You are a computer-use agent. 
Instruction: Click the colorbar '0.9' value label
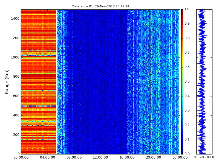[187, 24]
